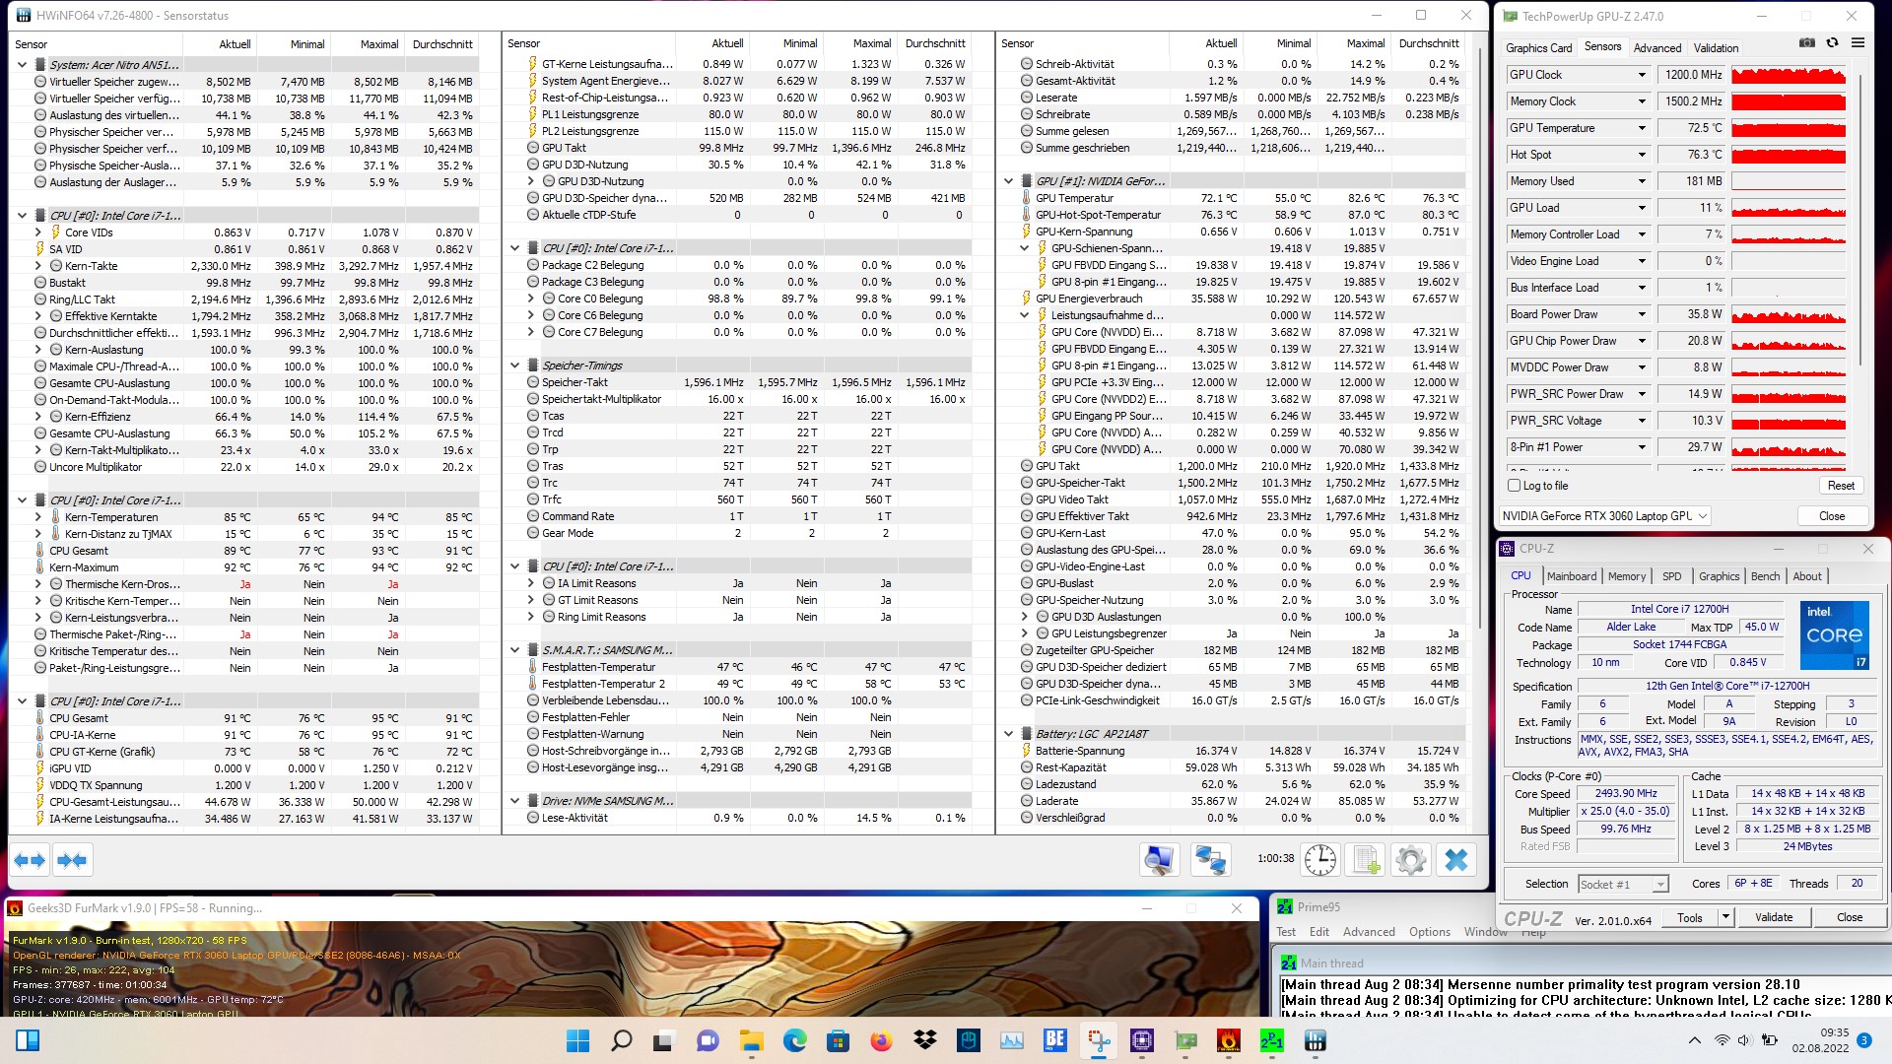
Task: Click the GPU-Z refresh icon
Action: [x=1832, y=43]
